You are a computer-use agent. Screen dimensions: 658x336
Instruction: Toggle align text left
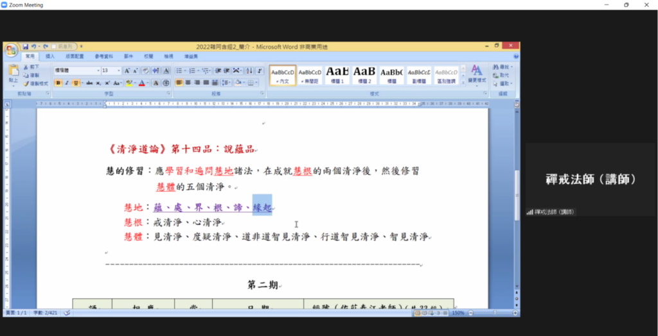click(x=179, y=83)
